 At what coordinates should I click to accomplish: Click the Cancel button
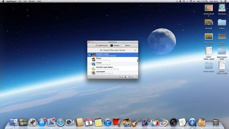coord(121,77)
